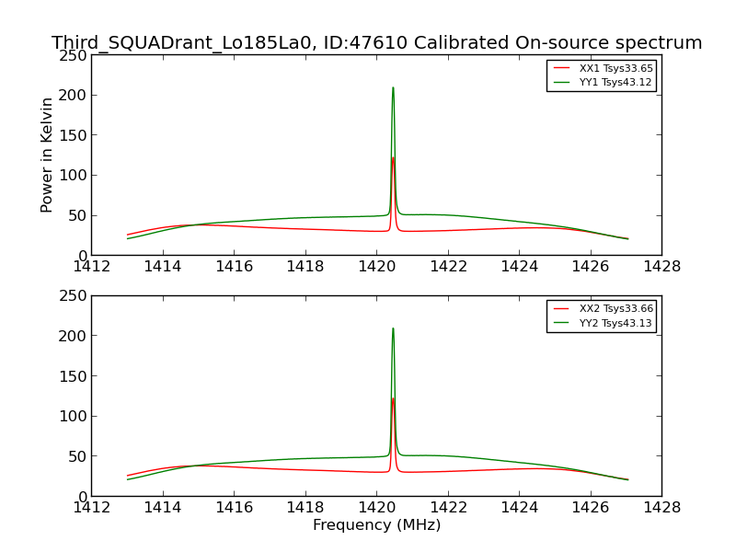
Task: Click the 1426 tick label on top plot
Action: 591,267
